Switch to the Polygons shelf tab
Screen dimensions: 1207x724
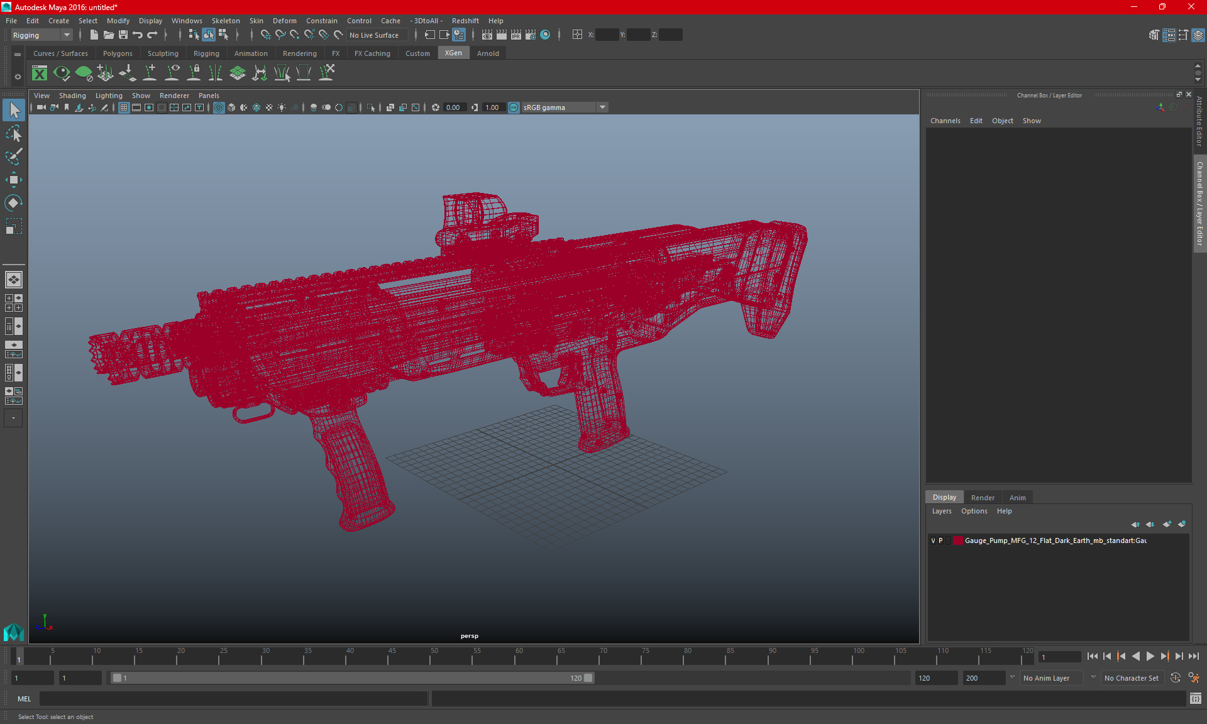[118, 53]
